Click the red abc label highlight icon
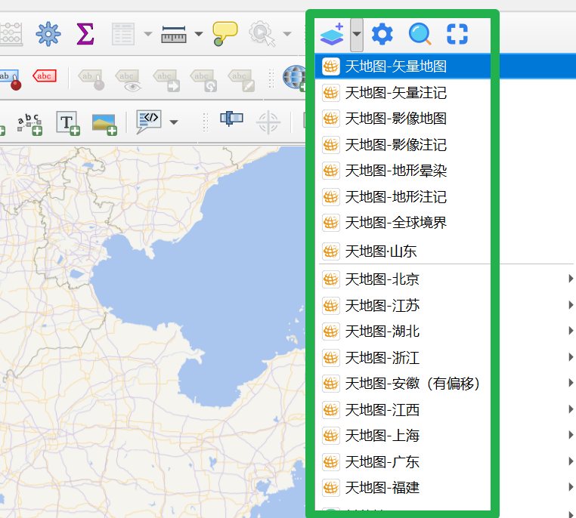This screenshot has width=576, height=518. coord(45,76)
